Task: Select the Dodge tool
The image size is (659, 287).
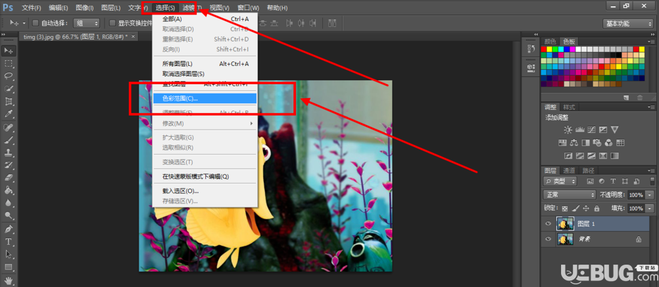Action: [9, 215]
